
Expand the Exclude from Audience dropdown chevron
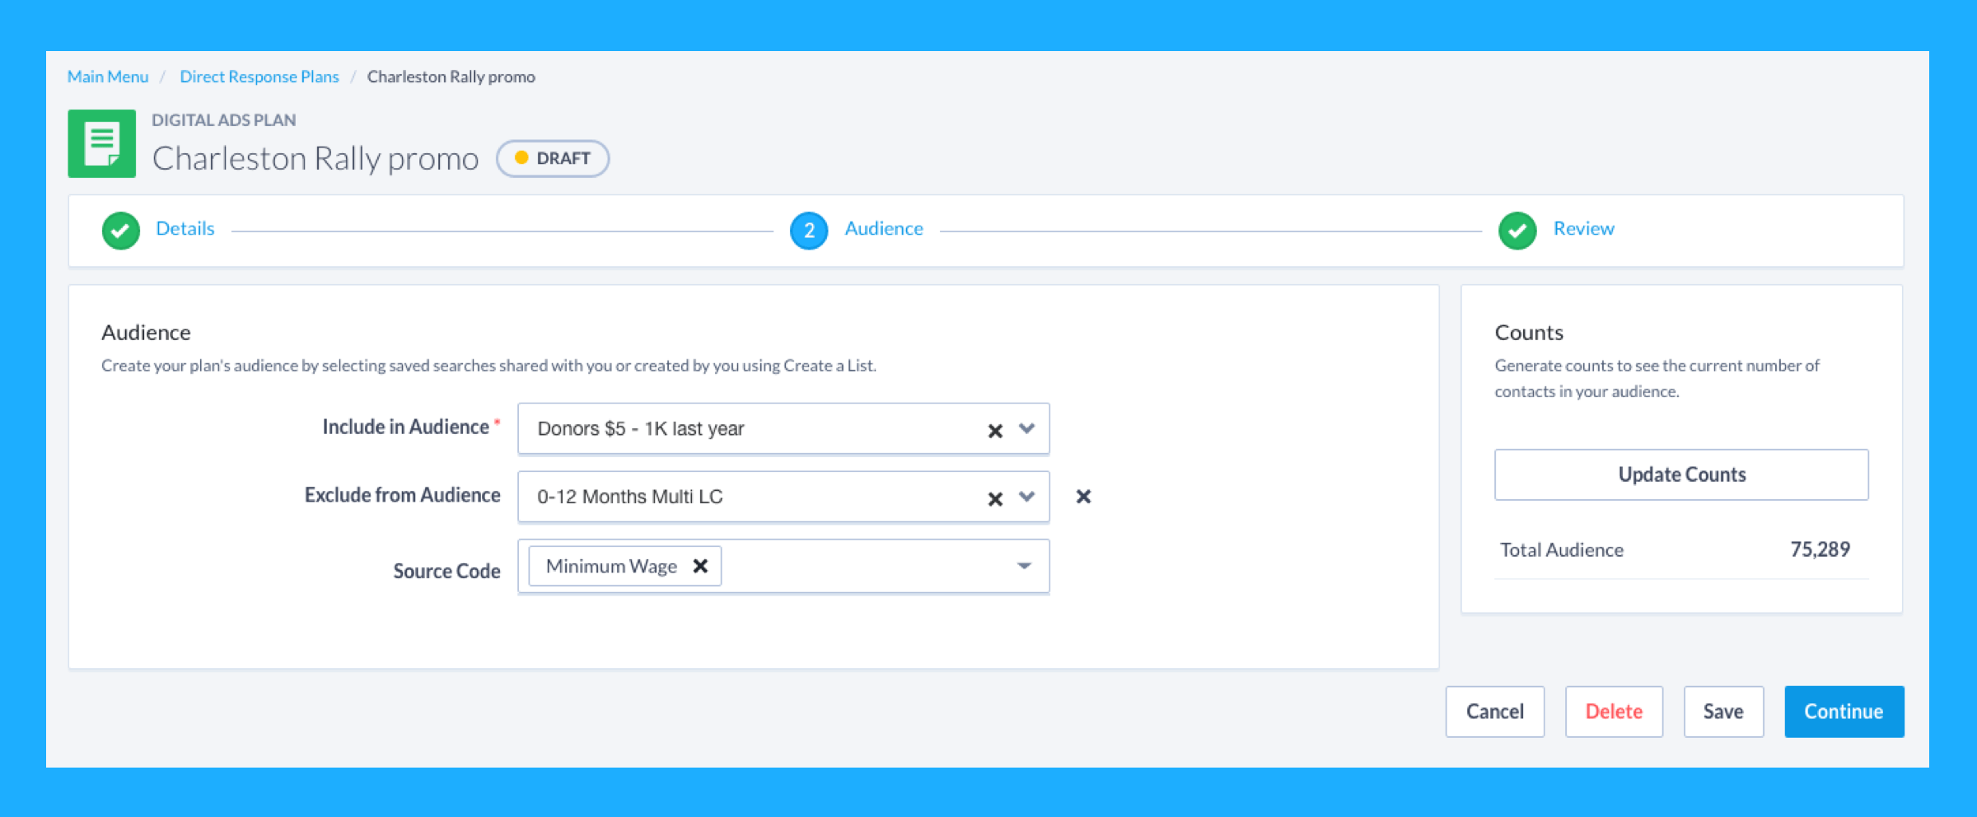(1026, 497)
